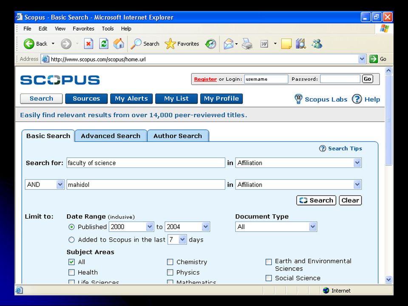The image size is (408, 306).
Task: Click the SCOPUS logo
Action: pos(60,80)
